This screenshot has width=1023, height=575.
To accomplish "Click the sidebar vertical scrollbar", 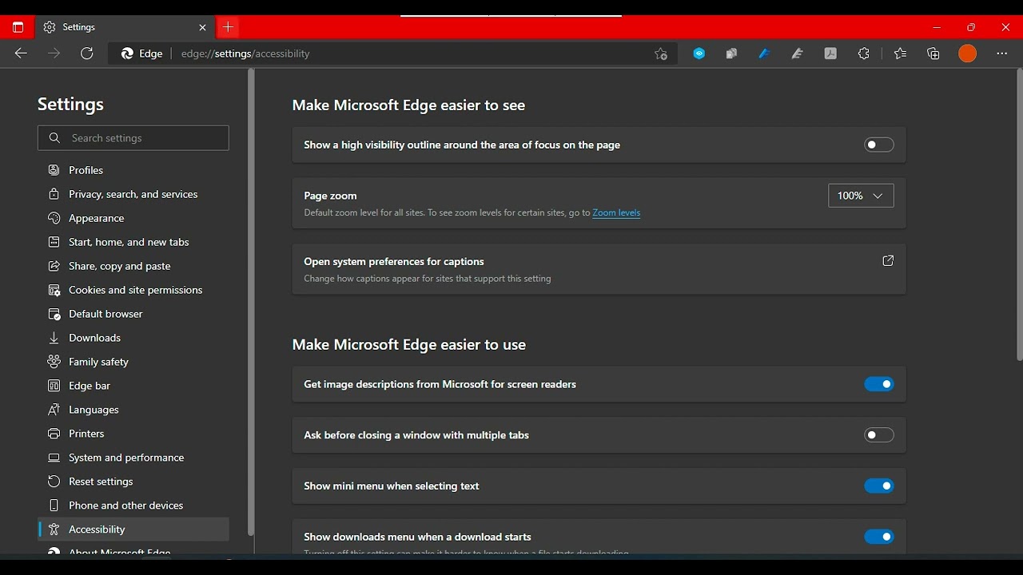I will pos(251,302).
